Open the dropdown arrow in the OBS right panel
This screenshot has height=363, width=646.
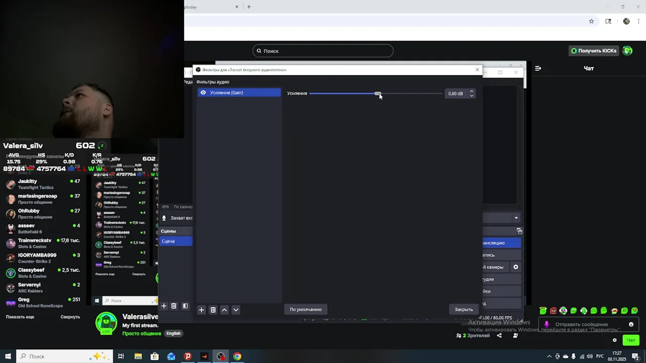point(516,218)
